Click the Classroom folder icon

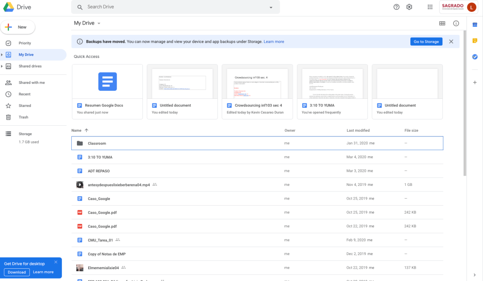pyautogui.click(x=80, y=143)
